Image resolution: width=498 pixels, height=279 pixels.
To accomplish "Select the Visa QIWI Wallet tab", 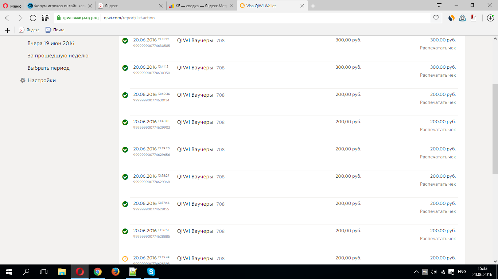I will coord(272,6).
